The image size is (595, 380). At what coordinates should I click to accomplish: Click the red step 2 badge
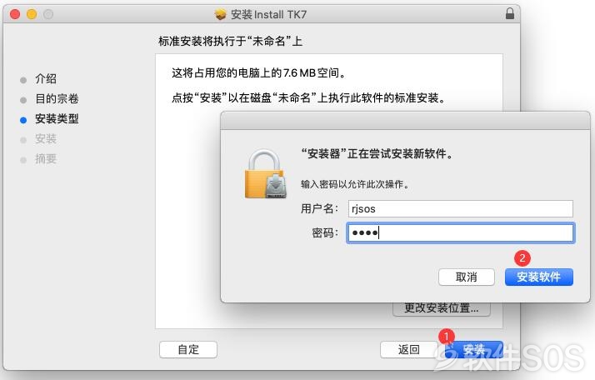pyautogui.click(x=522, y=258)
